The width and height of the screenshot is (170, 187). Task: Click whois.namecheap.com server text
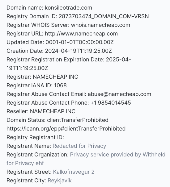[x=100, y=25]
